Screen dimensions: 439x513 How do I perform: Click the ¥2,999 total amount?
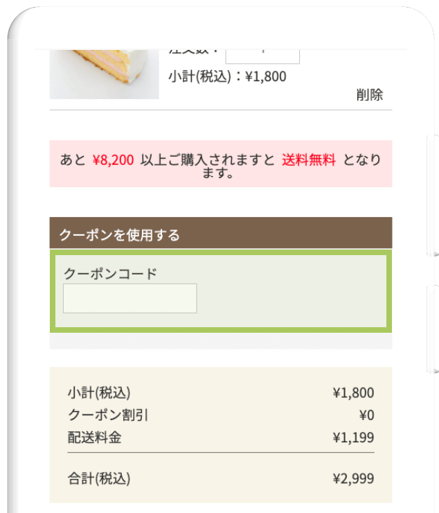(x=353, y=478)
